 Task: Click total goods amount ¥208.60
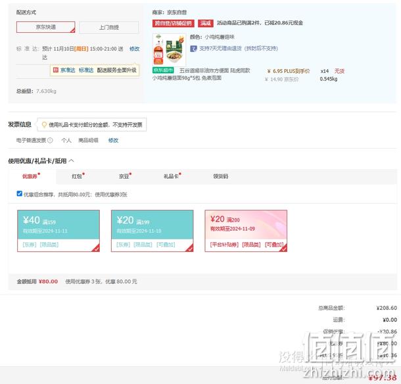tap(387, 308)
